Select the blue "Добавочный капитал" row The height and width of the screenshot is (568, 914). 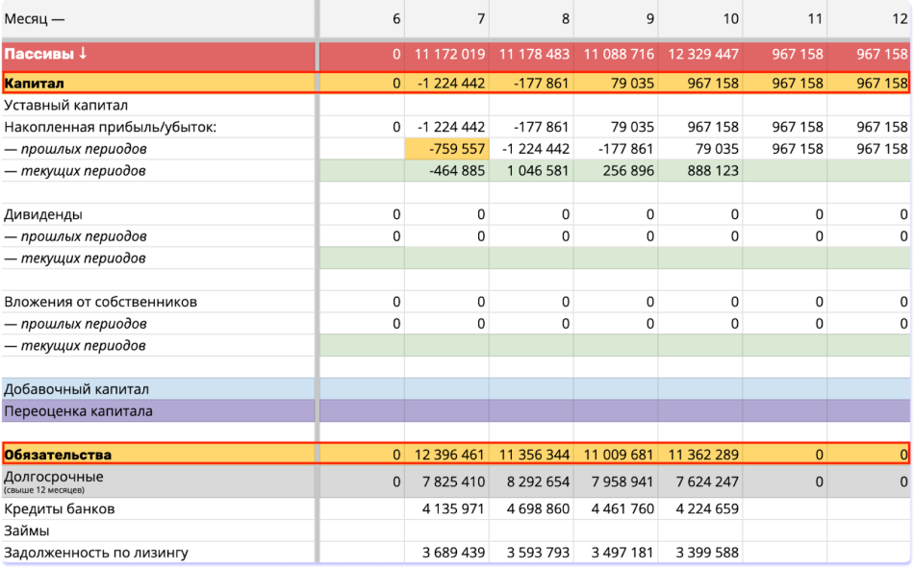click(x=77, y=389)
